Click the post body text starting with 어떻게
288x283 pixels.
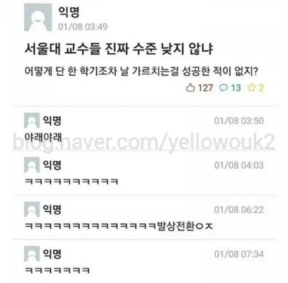tap(141, 71)
